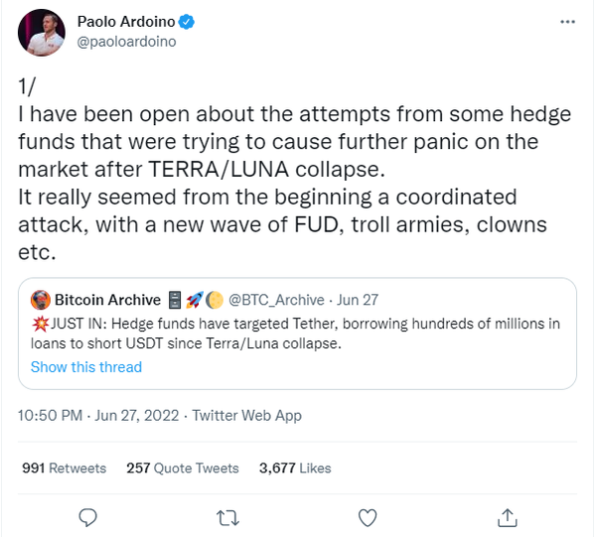This screenshot has width=596, height=537.
Task: Click the Bitcoin Archive account name
Action: [107, 300]
